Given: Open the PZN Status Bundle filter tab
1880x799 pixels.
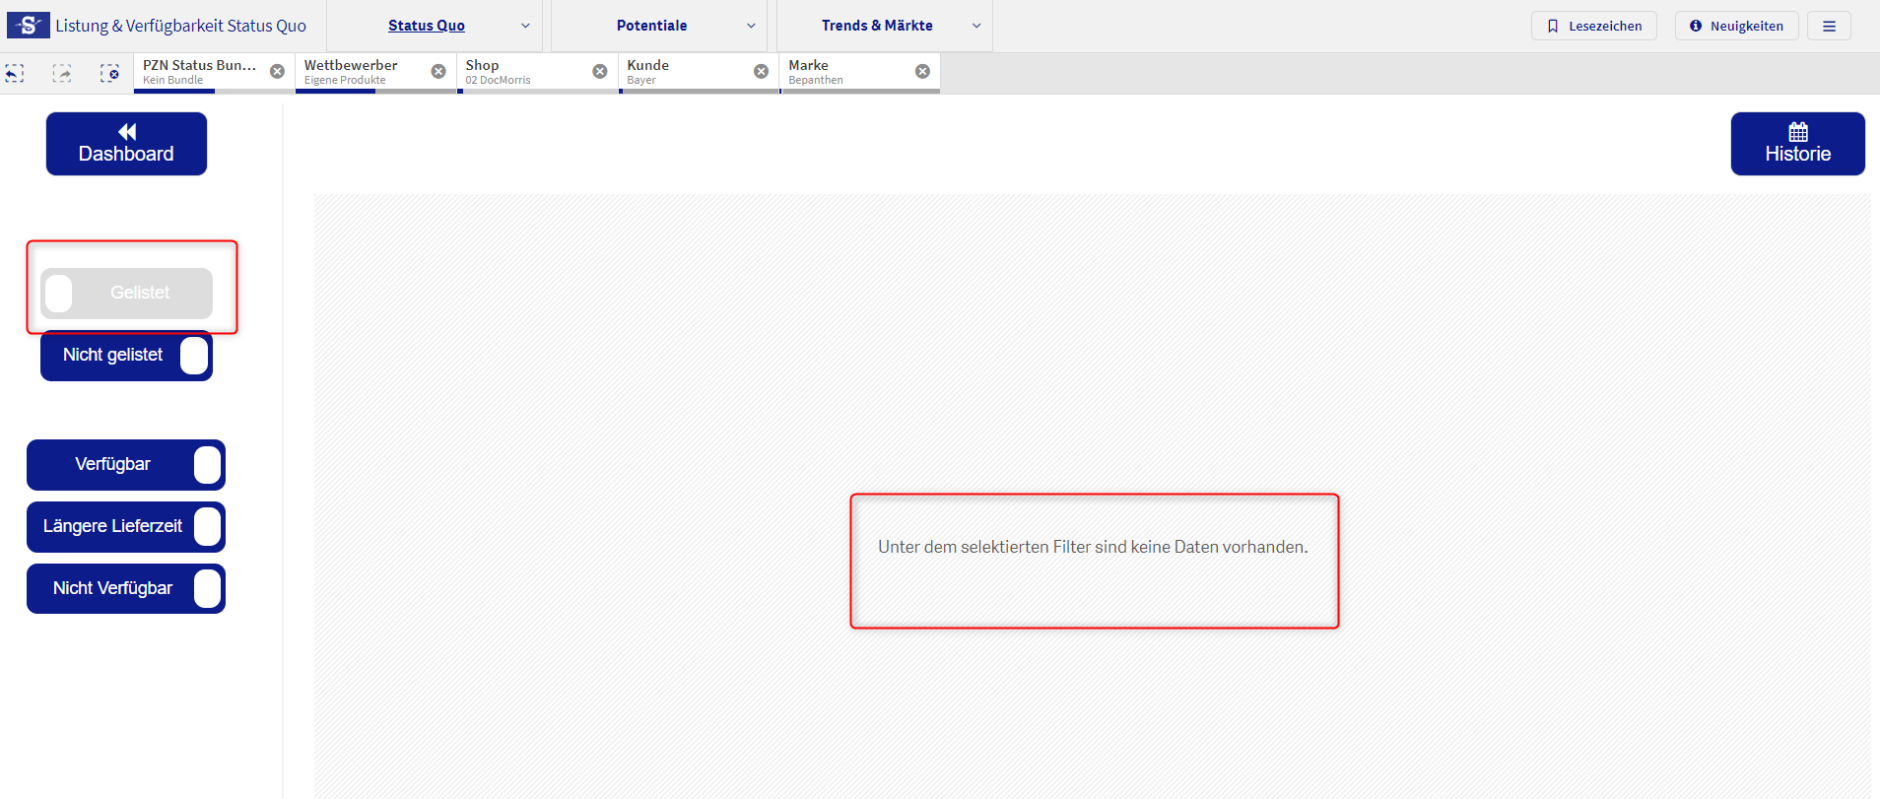Looking at the screenshot, I should coord(199,72).
